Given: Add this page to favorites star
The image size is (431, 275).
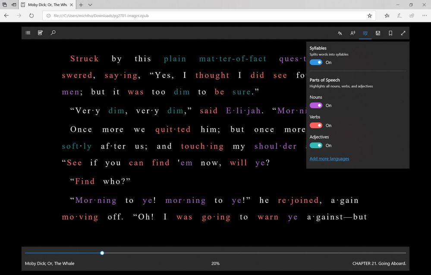Looking at the screenshot, I should (369, 15).
